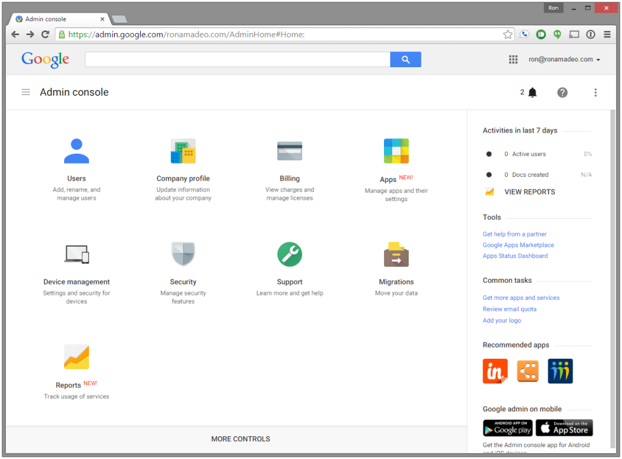Open the Google apps grid launcher
Image resolution: width=622 pixels, height=459 pixels.
pyautogui.click(x=513, y=60)
